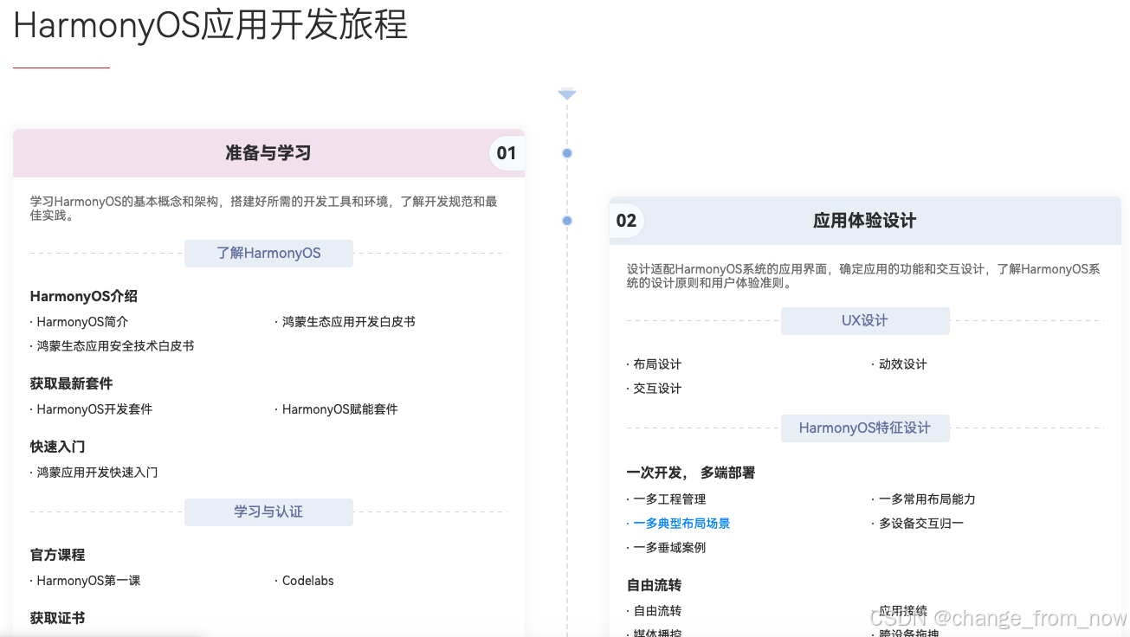Click the HarmonyOS介绍 heading
The height and width of the screenshot is (637, 1130).
pyautogui.click(x=84, y=296)
